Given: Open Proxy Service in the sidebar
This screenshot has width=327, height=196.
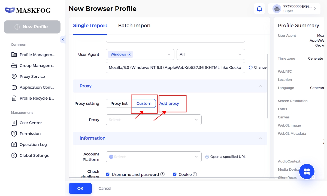Looking at the screenshot, I should 32,76.
